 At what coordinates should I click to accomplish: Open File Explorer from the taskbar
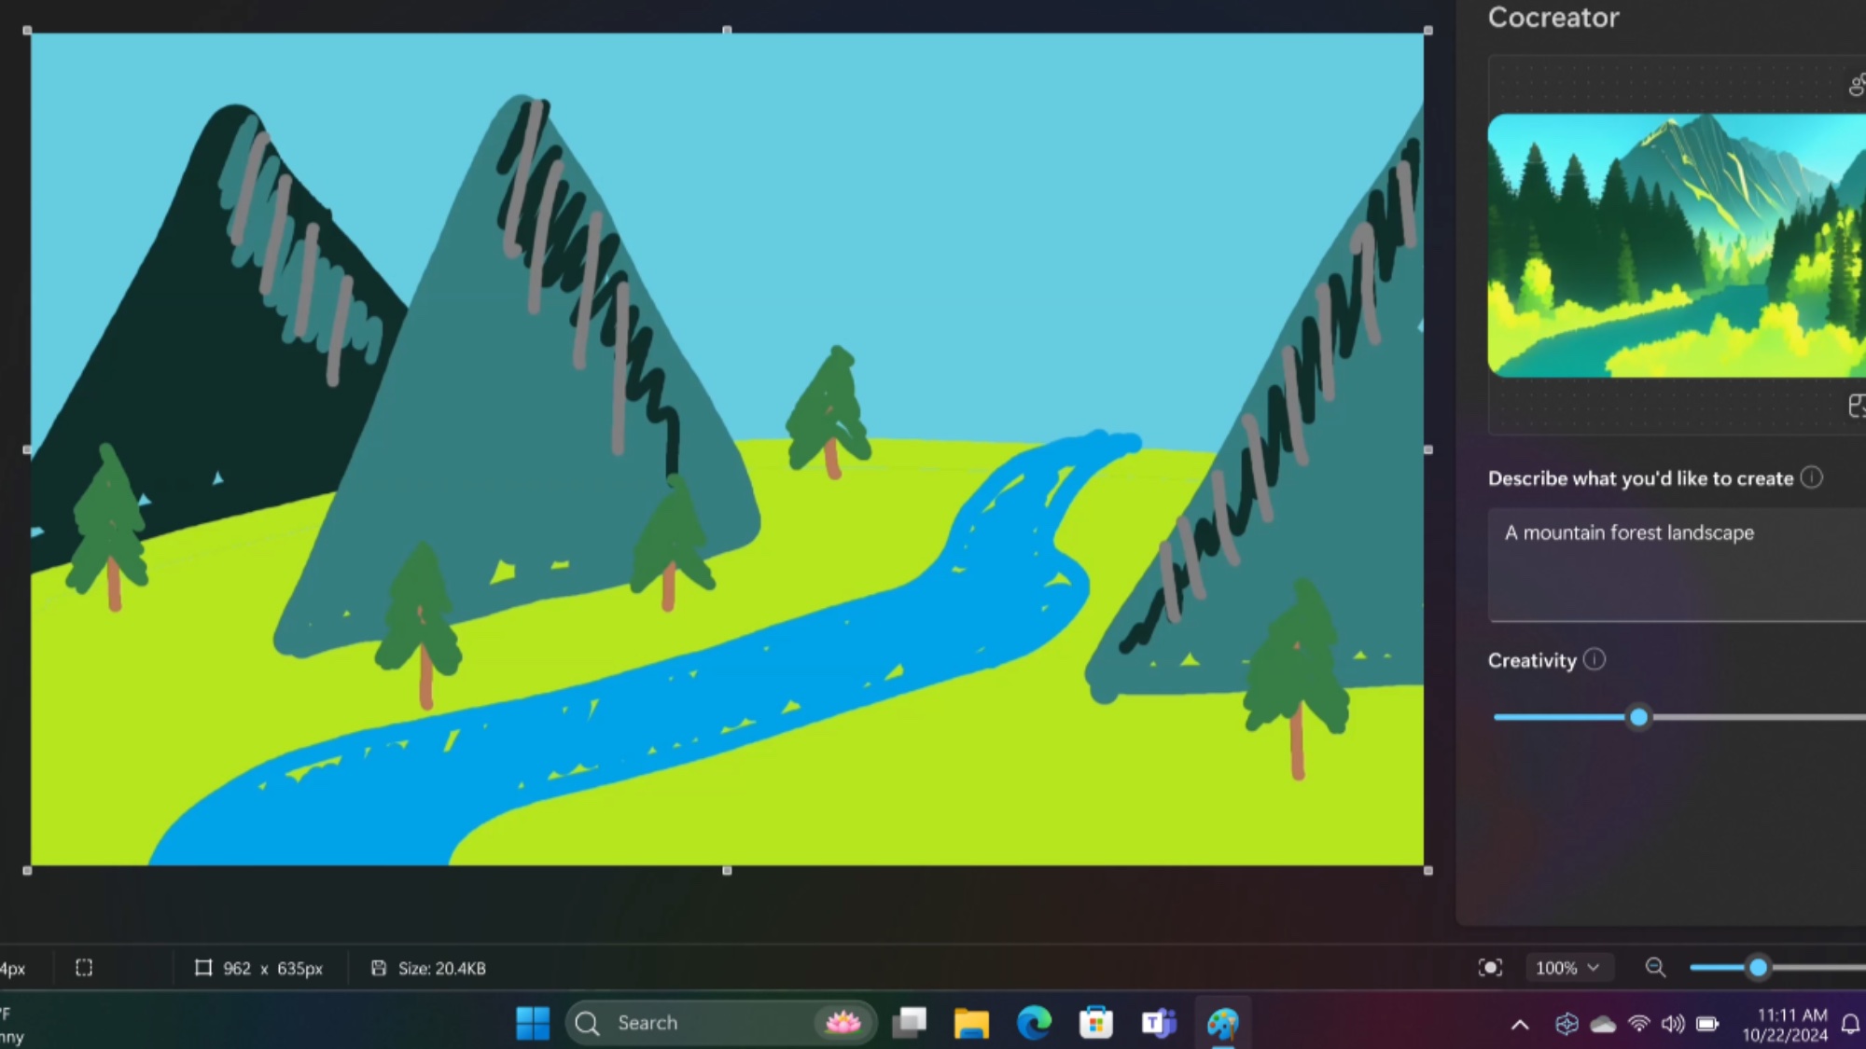pos(970,1022)
